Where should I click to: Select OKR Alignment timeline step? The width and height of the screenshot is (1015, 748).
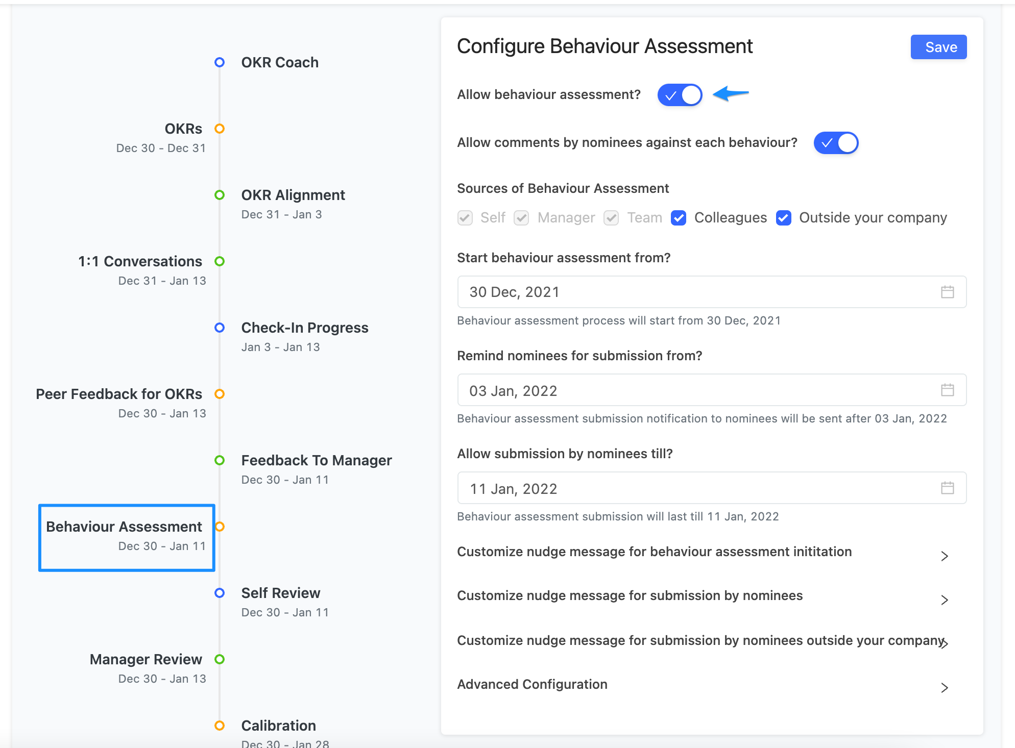click(293, 195)
